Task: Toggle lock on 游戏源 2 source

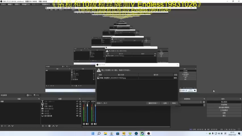Action: (x=80, y=114)
